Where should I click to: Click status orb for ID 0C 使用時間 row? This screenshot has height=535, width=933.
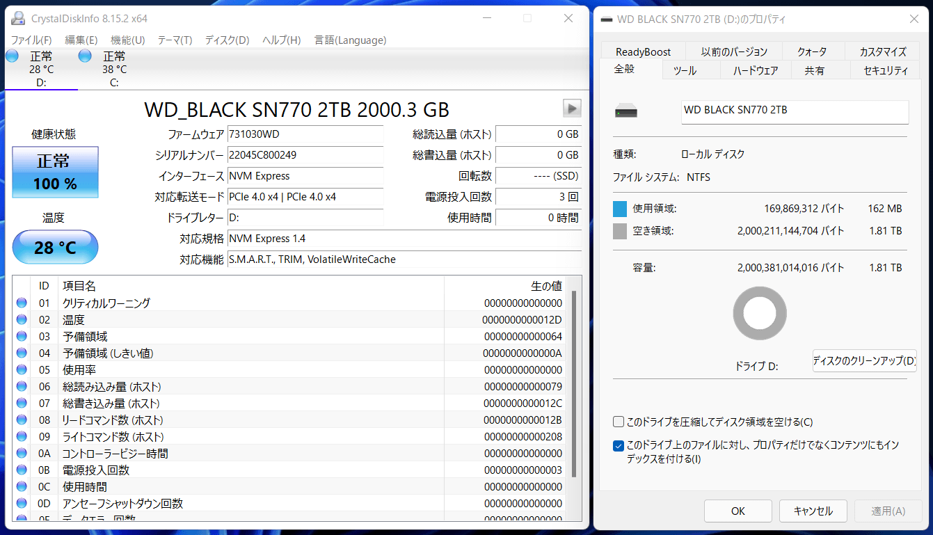22,486
